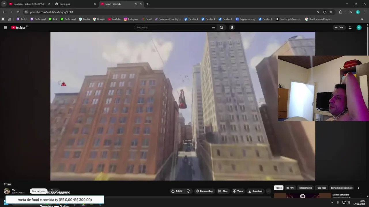Select the Enviados recentemente chip
Viewport: 369px width, 207px height.
point(342,188)
